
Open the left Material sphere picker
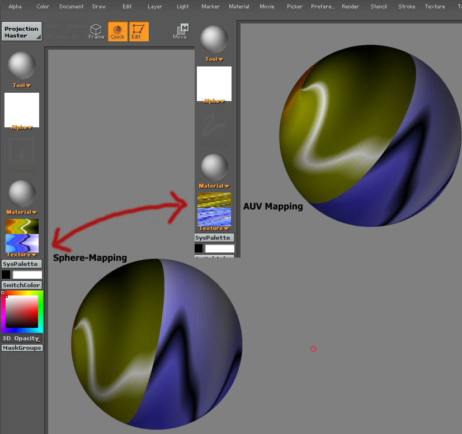pyautogui.click(x=22, y=193)
